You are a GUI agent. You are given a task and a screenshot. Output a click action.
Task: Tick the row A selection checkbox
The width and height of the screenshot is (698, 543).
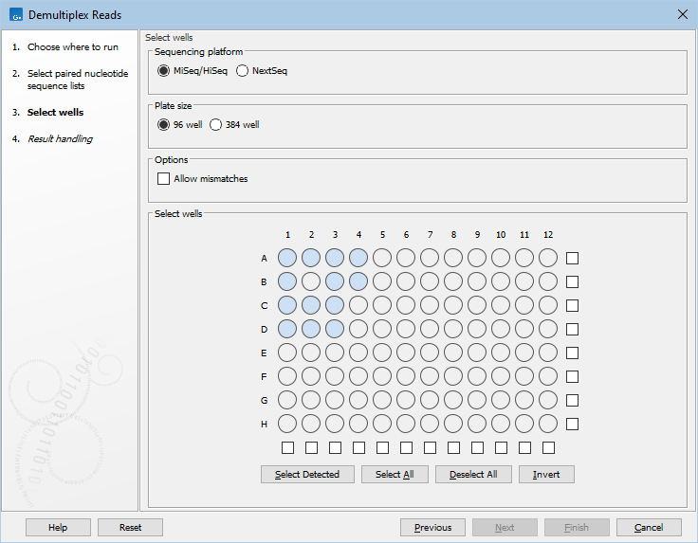tap(572, 258)
